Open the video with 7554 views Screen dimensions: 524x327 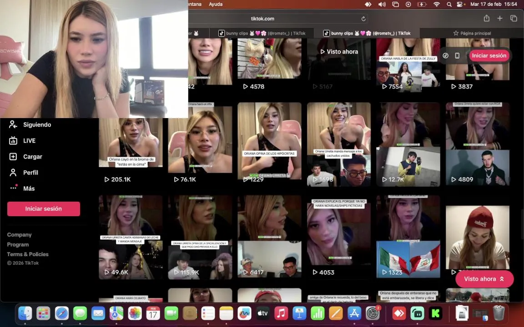(x=408, y=65)
